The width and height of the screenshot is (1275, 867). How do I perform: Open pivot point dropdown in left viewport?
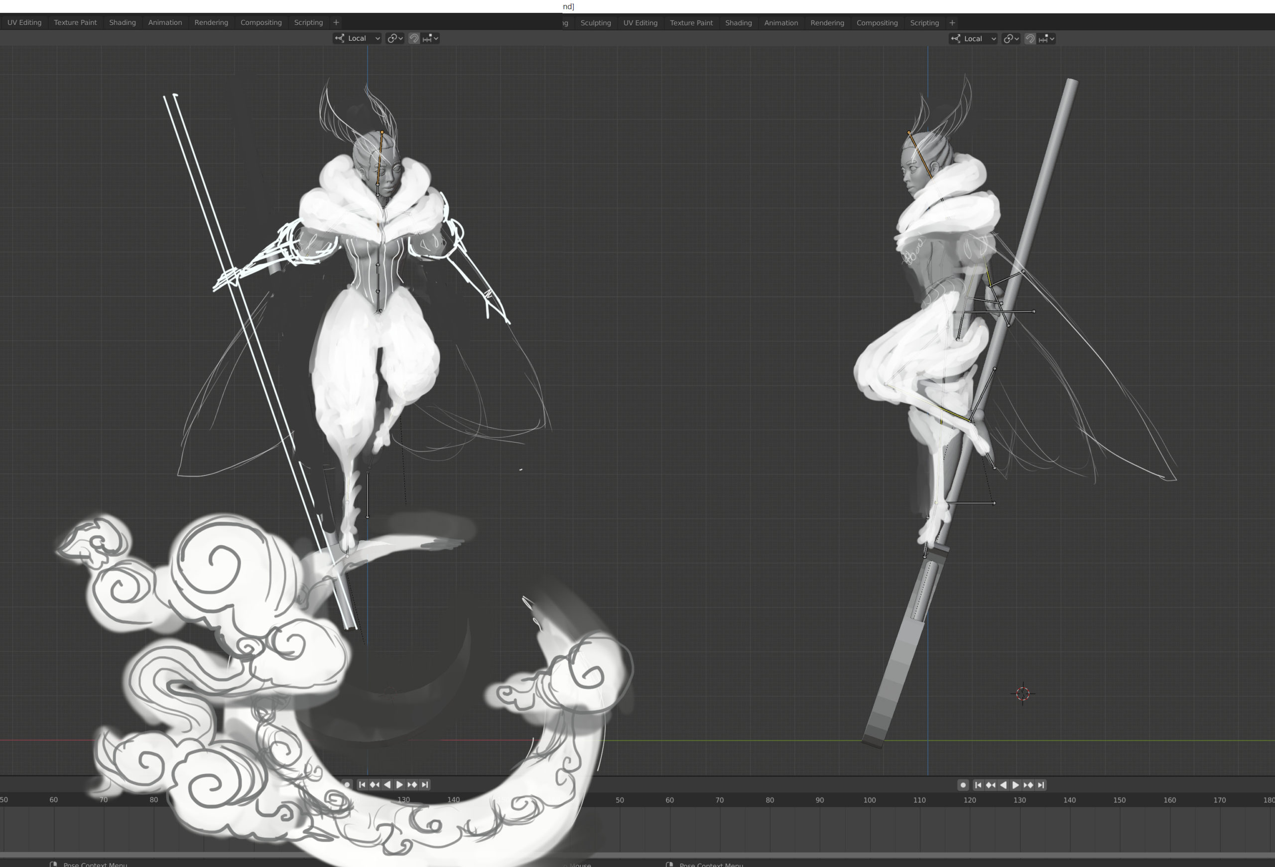click(395, 38)
